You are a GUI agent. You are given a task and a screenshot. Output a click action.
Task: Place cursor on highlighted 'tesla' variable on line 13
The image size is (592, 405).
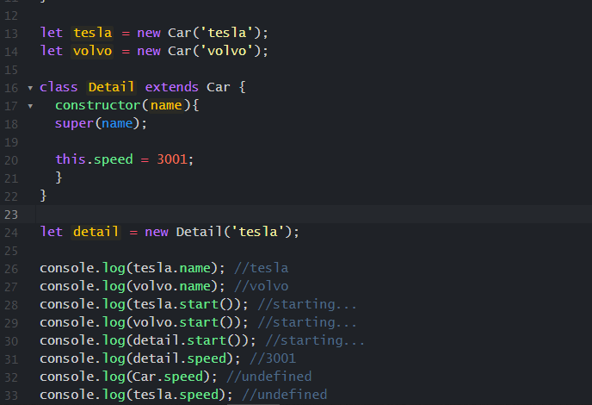click(x=93, y=33)
